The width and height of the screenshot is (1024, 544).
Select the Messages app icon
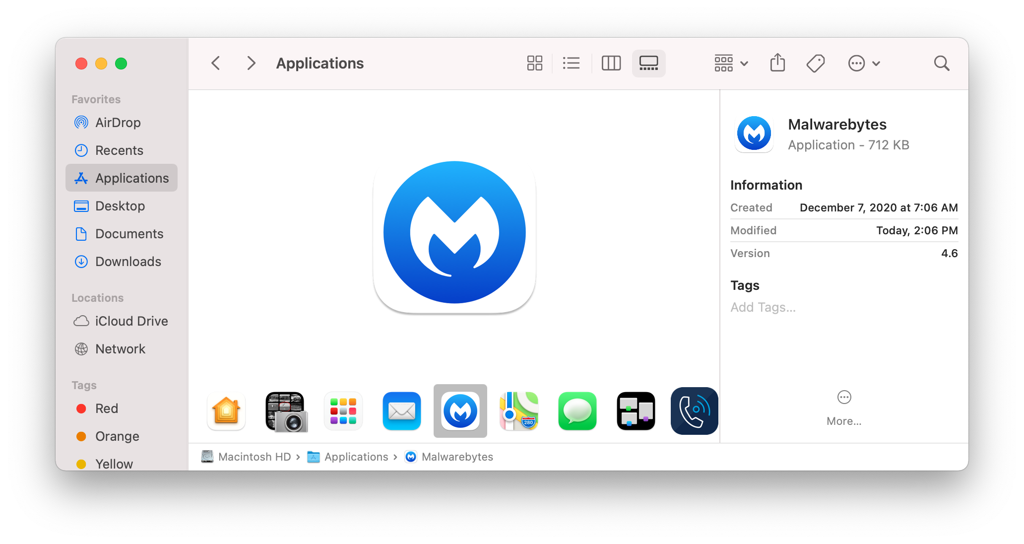point(577,411)
